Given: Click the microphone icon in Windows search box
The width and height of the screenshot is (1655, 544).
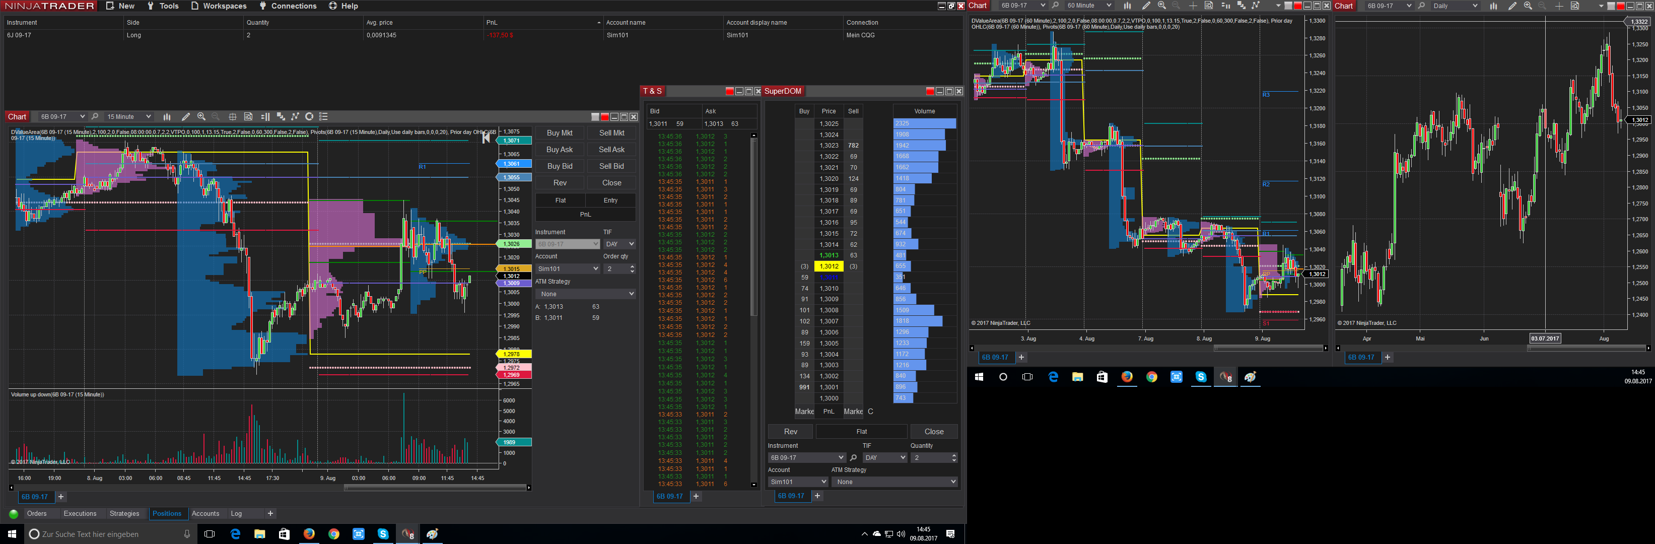Looking at the screenshot, I should [x=187, y=534].
